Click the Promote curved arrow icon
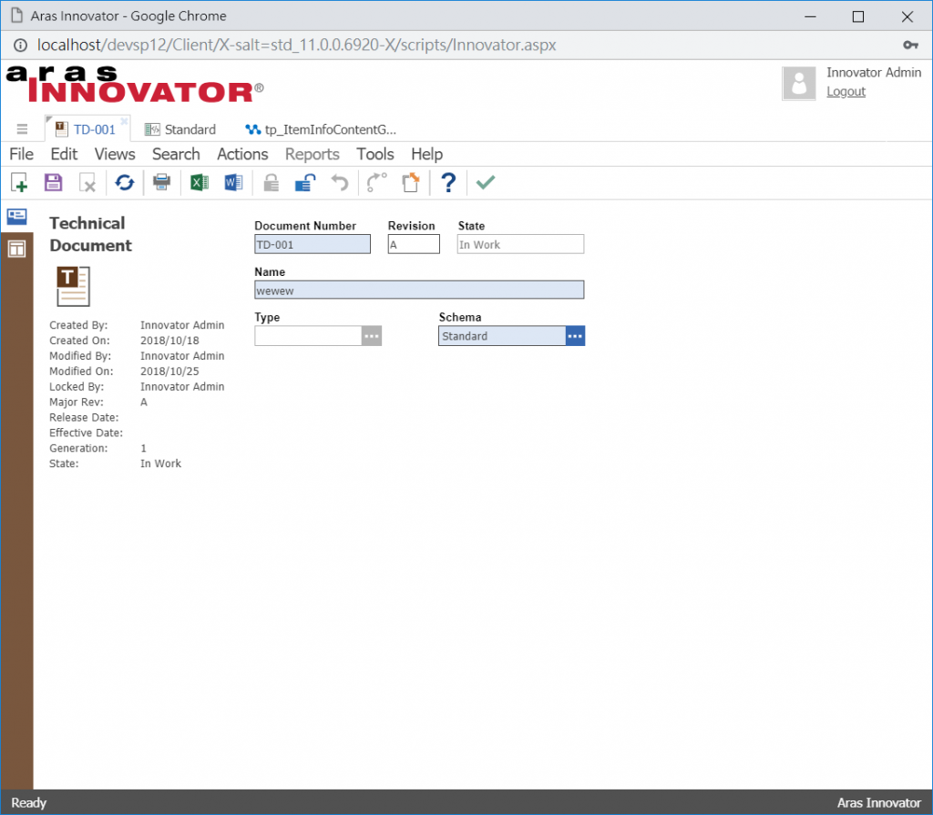933x815 pixels. click(376, 183)
